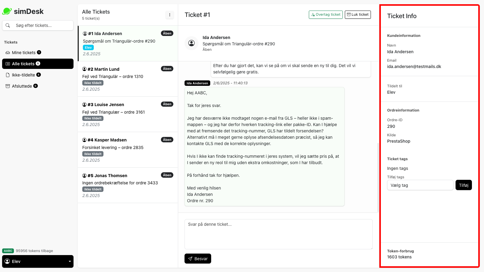Click the person icon next to #3 Louise Jensen

84,104
